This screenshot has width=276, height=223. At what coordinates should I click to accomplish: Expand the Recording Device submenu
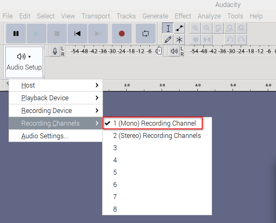pyautogui.click(x=56, y=110)
